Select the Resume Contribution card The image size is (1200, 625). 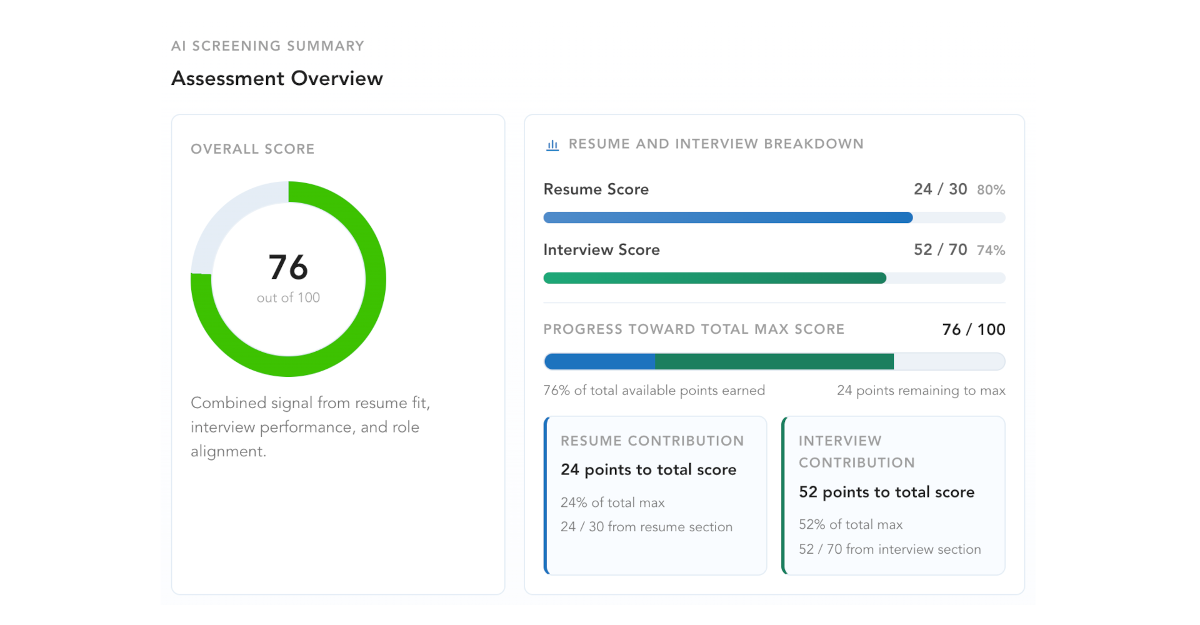(x=655, y=496)
